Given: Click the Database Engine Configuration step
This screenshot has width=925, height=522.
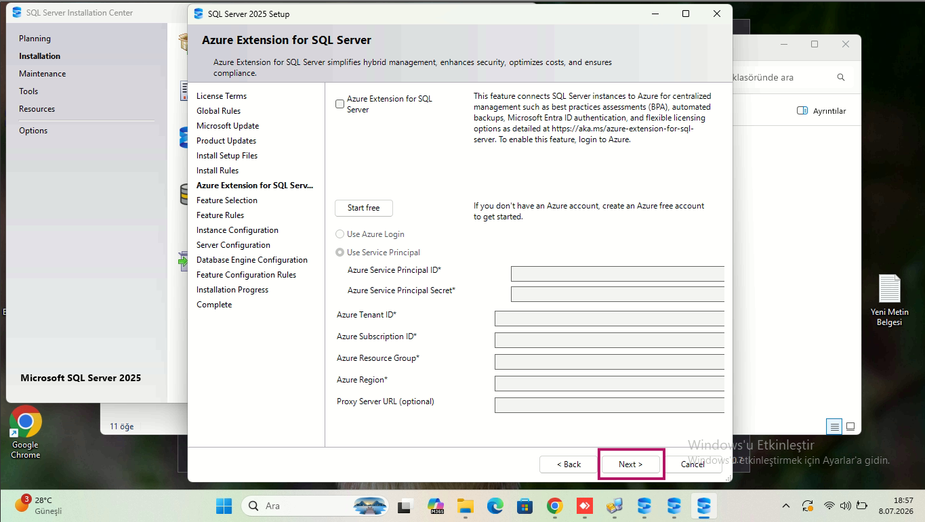Looking at the screenshot, I should (252, 260).
